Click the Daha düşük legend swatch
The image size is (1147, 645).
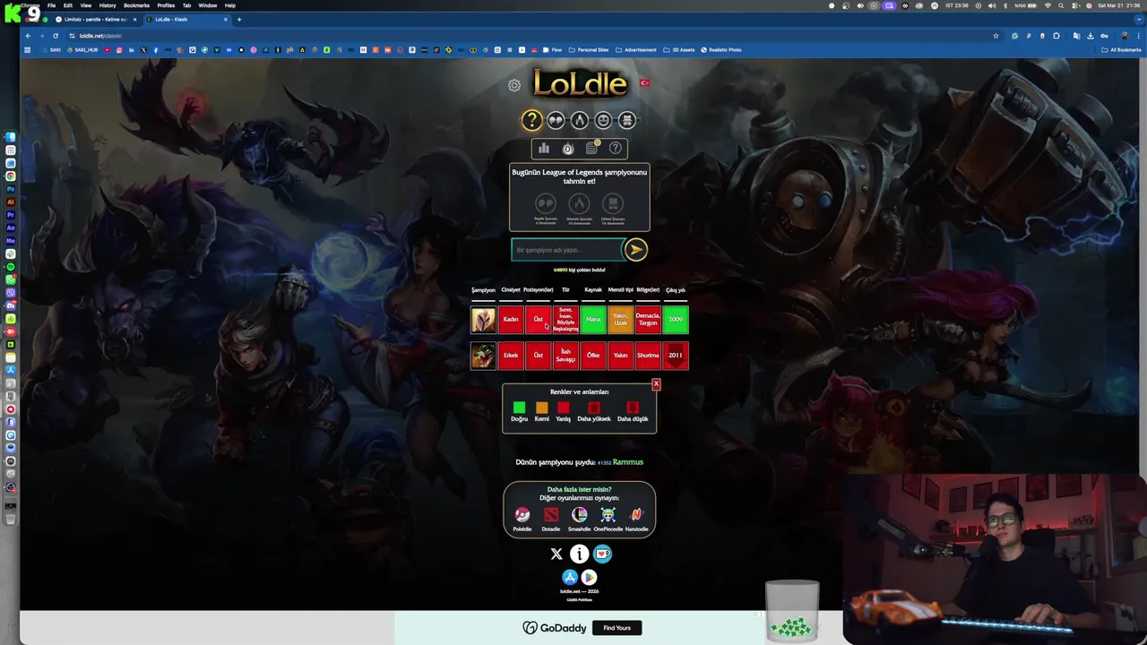[x=633, y=408]
